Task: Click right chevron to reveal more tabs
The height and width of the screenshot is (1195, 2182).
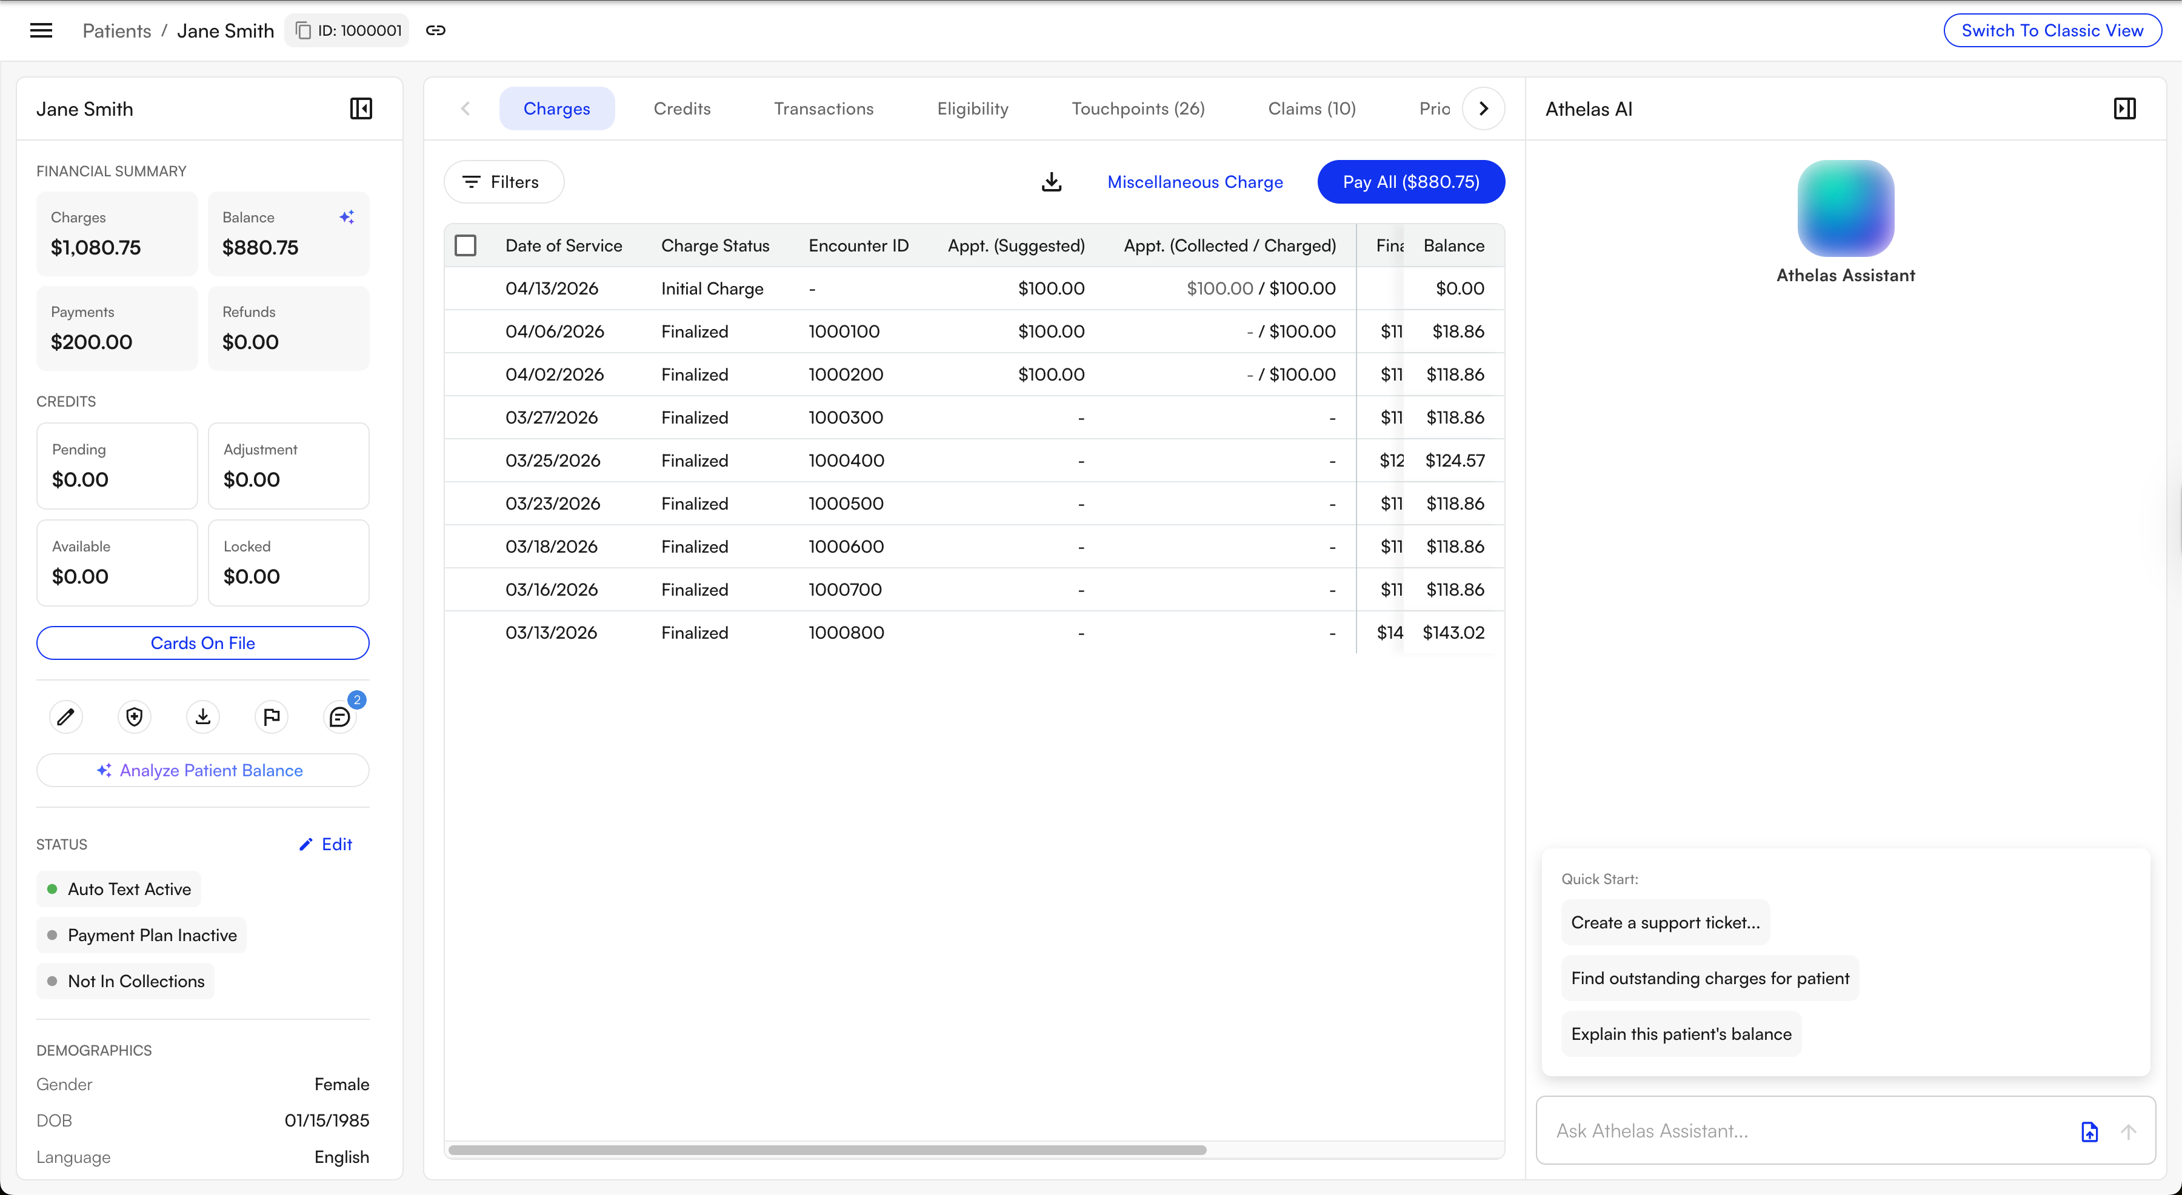Action: 1483,108
